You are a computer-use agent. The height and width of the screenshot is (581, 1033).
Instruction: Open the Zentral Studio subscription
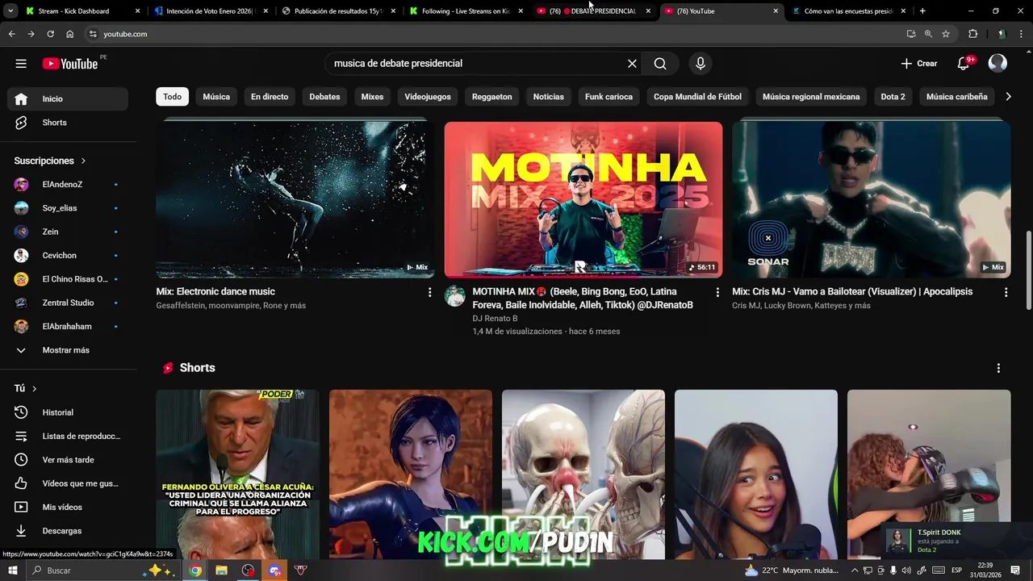68,303
